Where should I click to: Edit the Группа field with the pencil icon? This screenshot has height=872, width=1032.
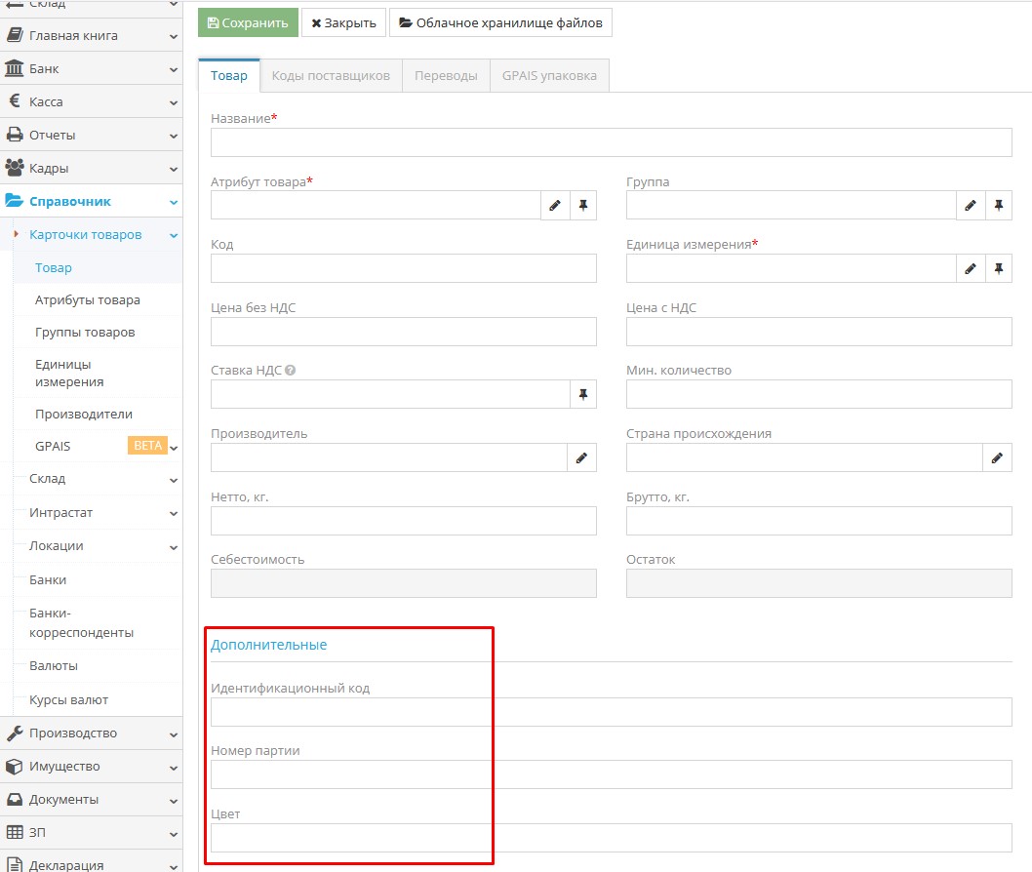(971, 206)
